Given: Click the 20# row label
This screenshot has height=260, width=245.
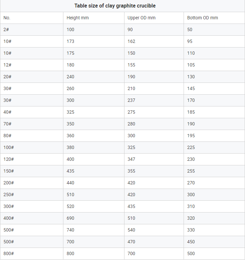Looking at the screenshot, I should (x=8, y=77).
